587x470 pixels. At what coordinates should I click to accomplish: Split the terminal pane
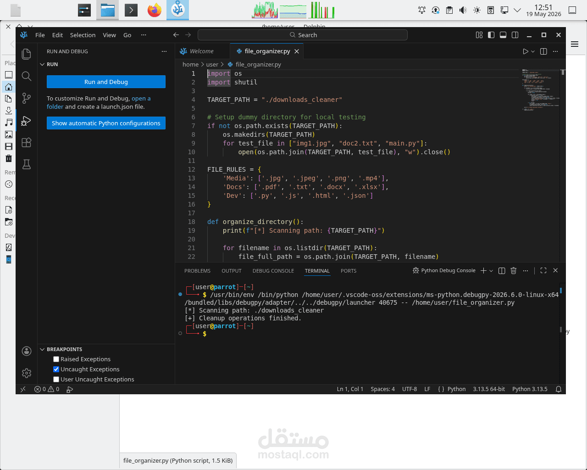(x=502, y=271)
